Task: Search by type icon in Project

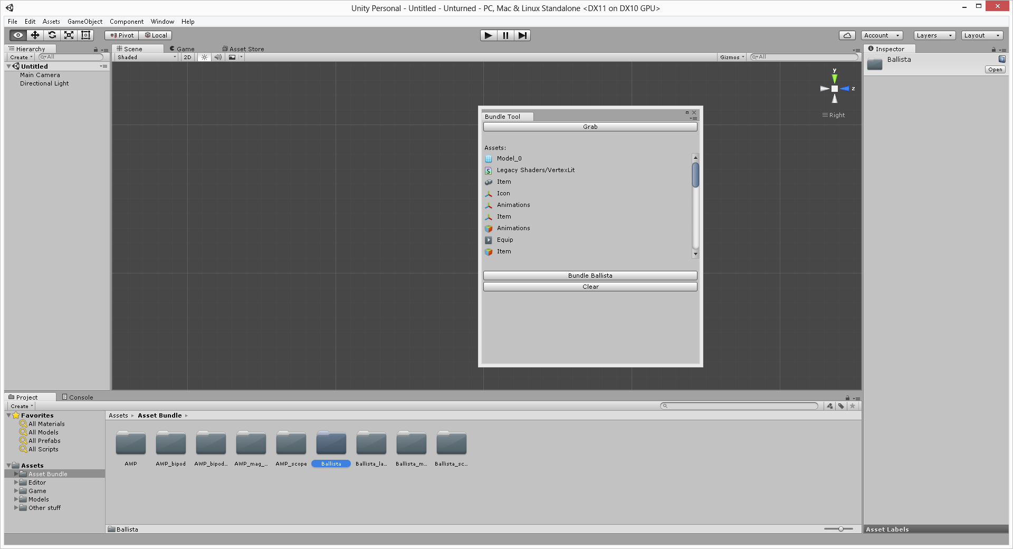Action: 830,406
